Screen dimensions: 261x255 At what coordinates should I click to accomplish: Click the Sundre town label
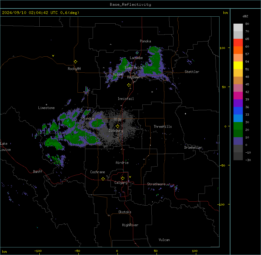click(x=88, y=118)
